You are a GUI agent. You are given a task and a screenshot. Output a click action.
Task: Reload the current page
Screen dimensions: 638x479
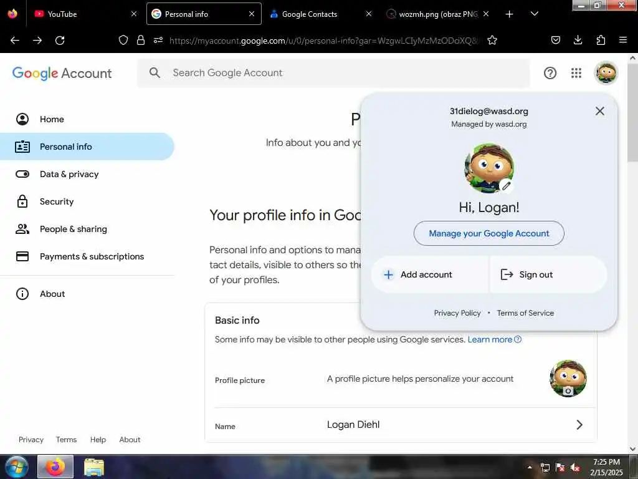[x=60, y=41]
